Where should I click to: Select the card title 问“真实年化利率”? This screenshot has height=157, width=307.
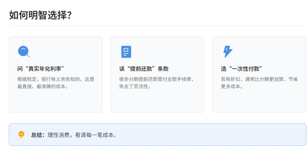click(41, 69)
